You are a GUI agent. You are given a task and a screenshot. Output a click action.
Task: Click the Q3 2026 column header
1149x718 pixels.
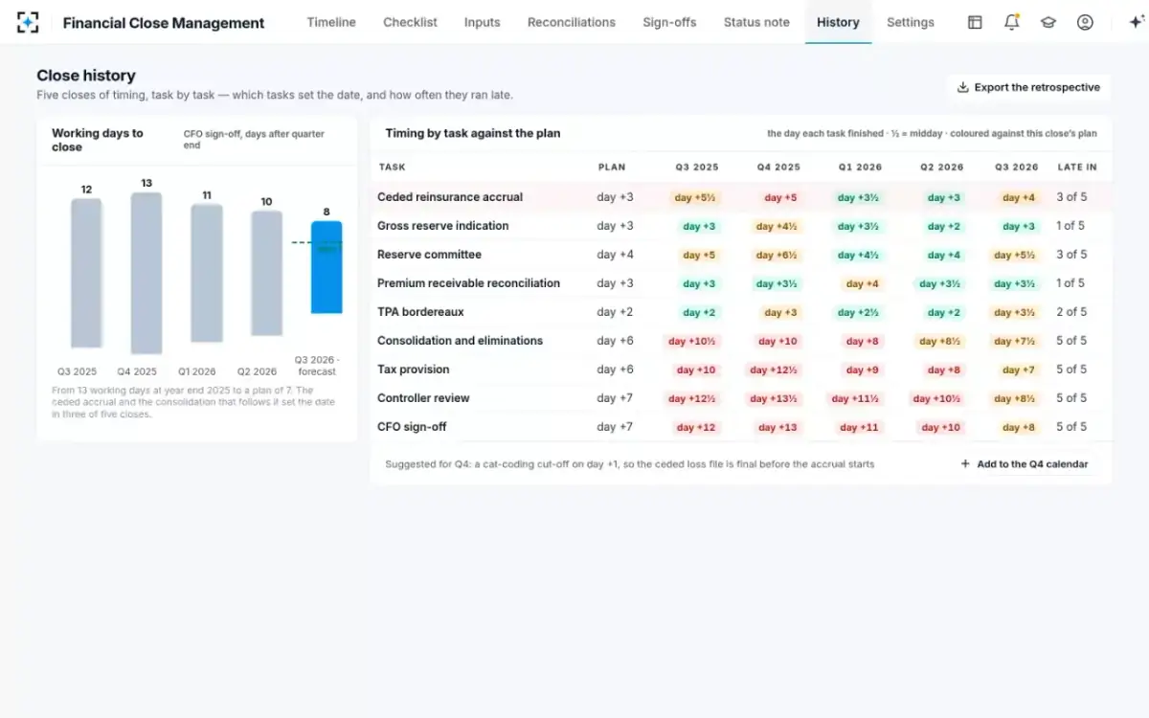click(x=1017, y=168)
